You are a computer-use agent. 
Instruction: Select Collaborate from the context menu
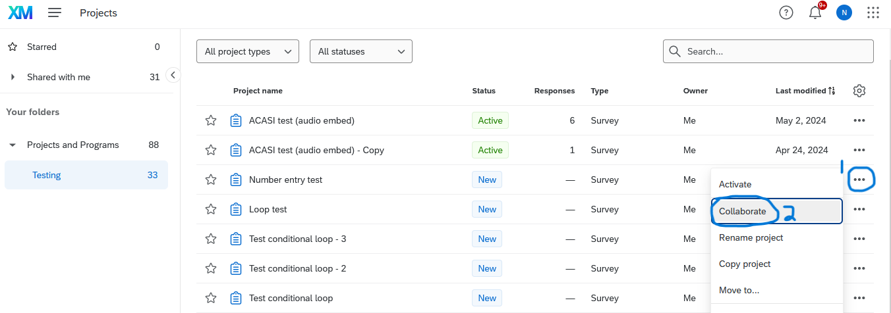743,211
